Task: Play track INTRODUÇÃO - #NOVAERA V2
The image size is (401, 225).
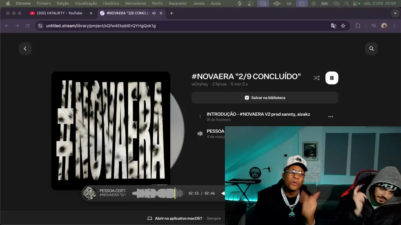Action: point(258,114)
